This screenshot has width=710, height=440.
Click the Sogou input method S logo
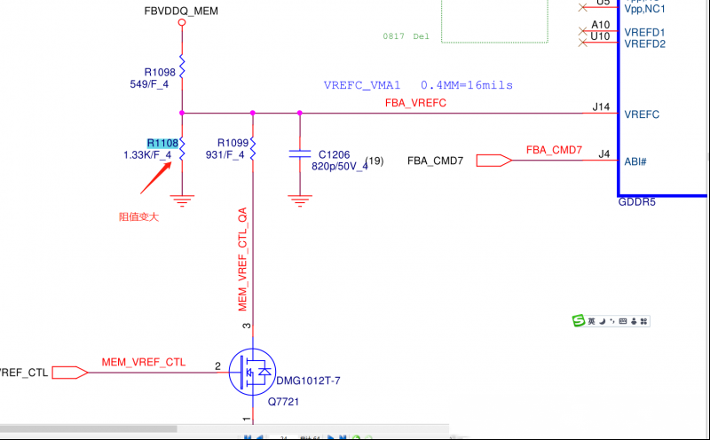[579, 321]
